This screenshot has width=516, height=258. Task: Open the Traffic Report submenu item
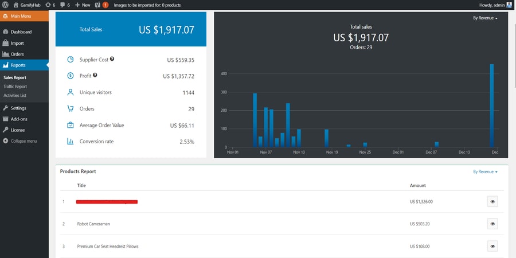coord(15,87)
